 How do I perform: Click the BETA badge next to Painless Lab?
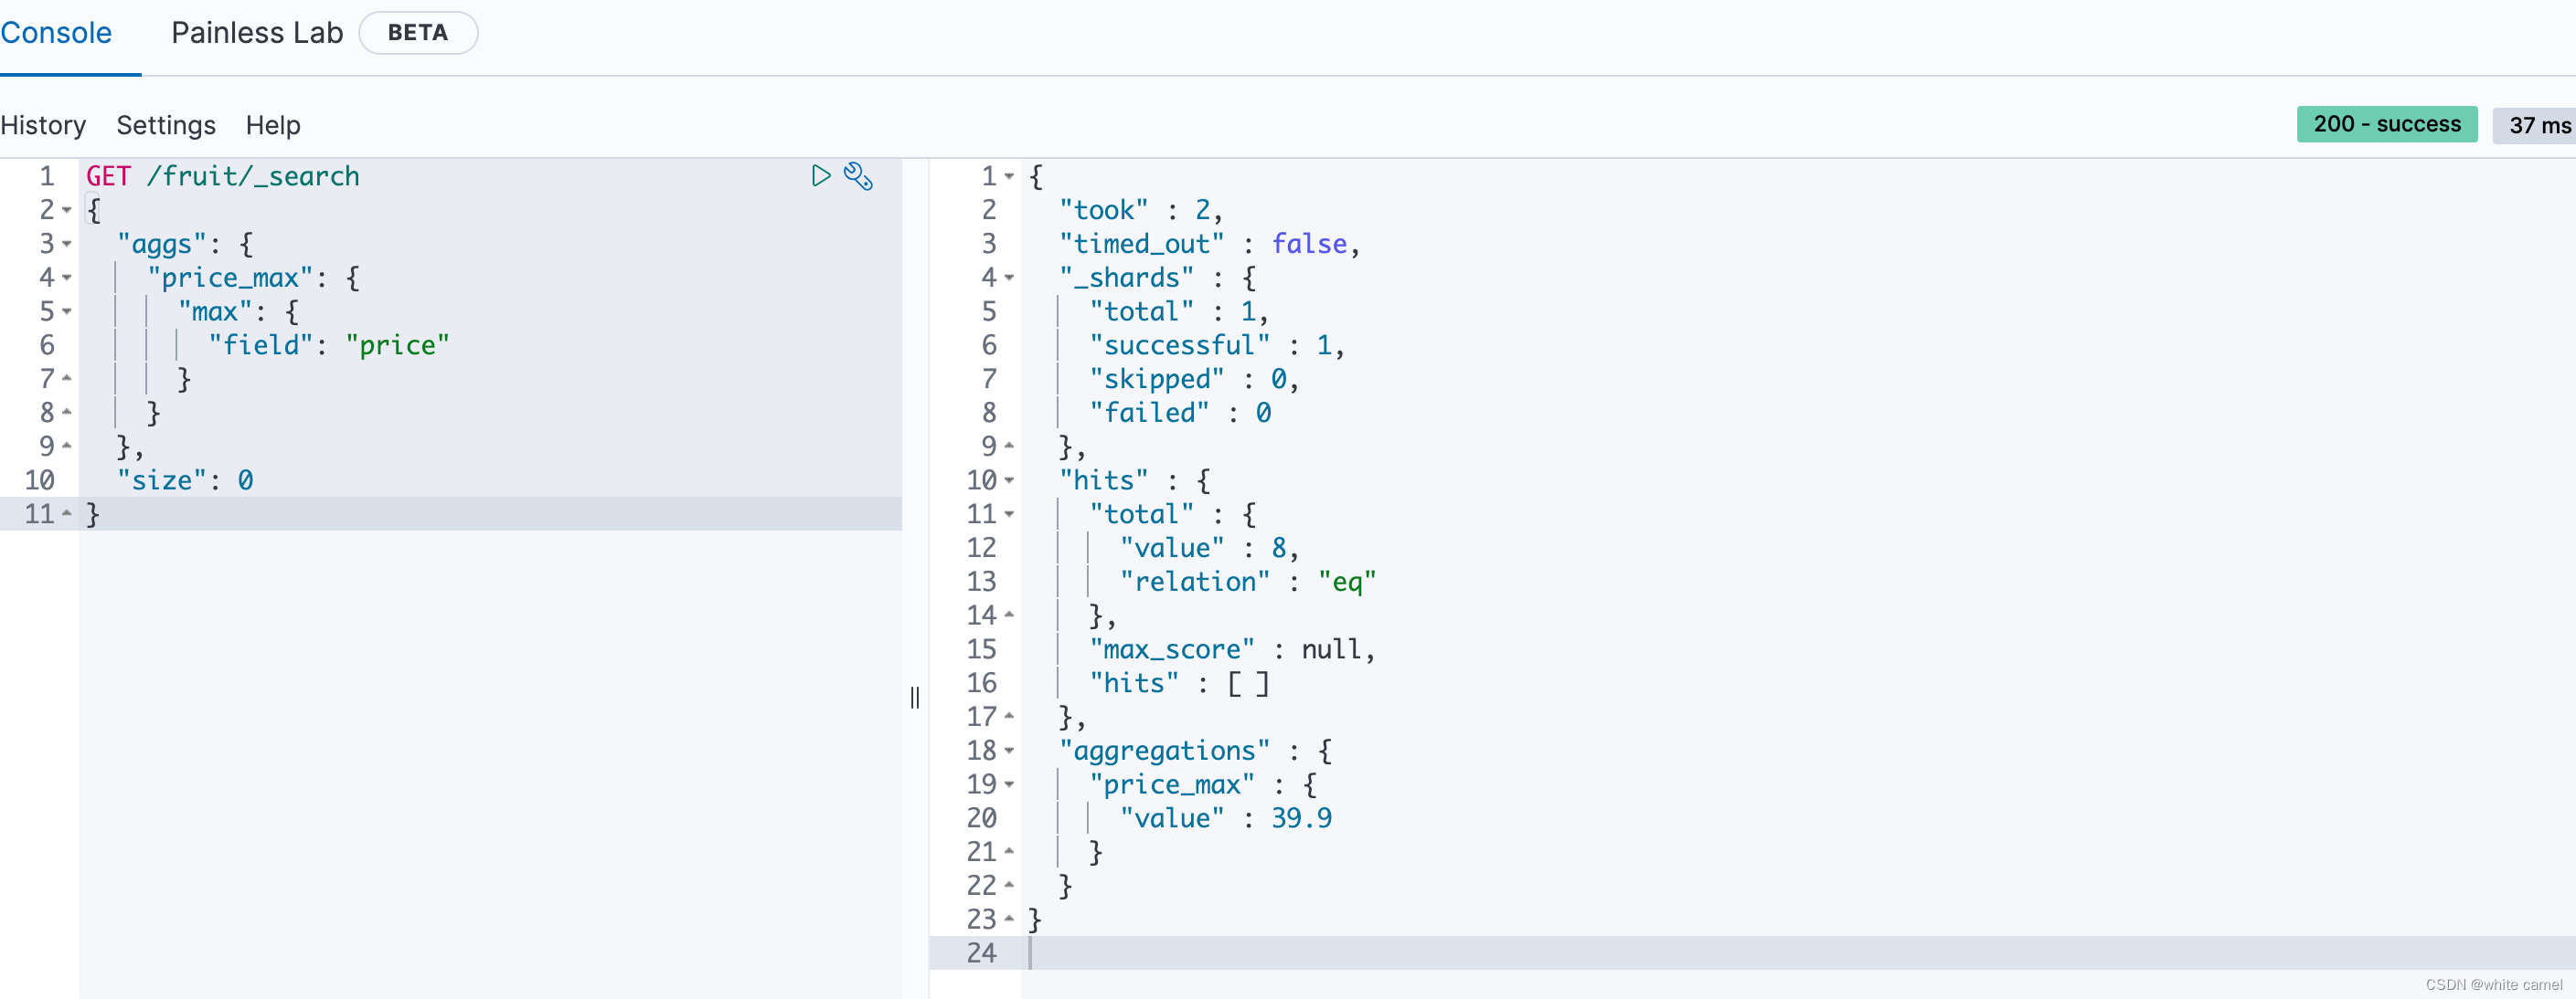click(x=418, y=33)
